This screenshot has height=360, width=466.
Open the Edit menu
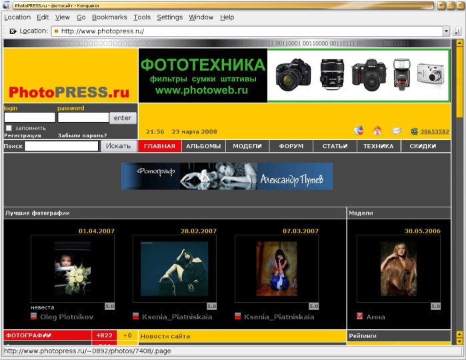coord(43,17)
